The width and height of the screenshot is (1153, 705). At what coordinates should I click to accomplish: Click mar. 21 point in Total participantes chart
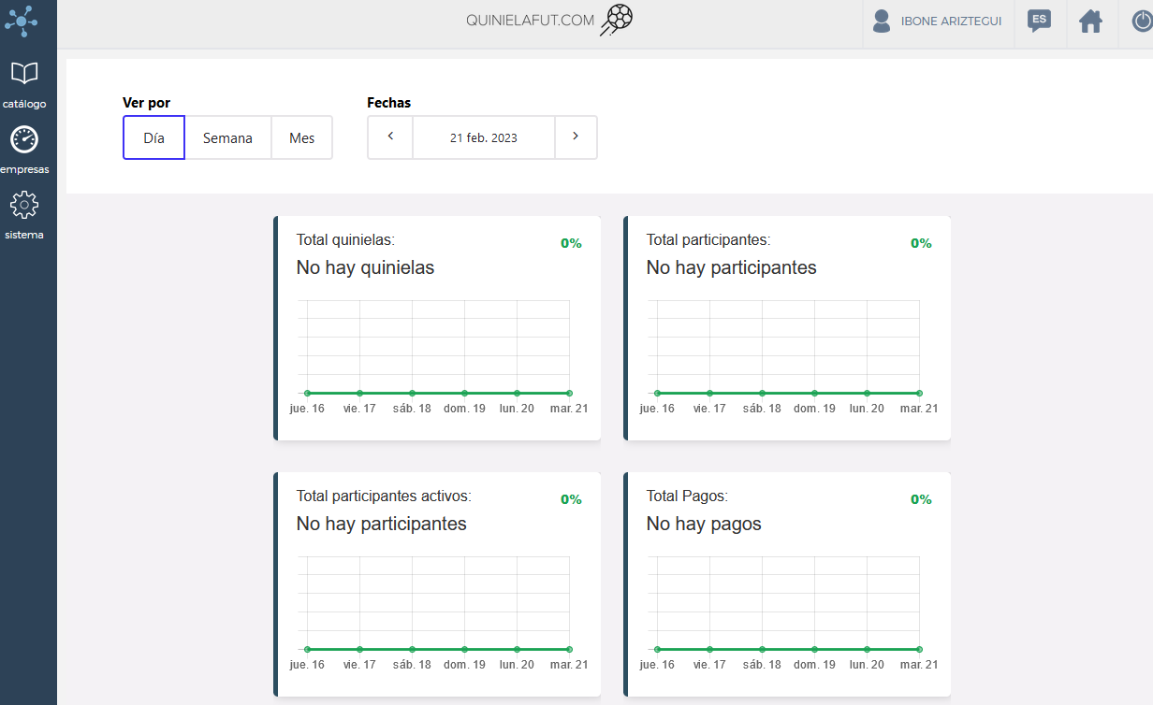tap(919, 393)
